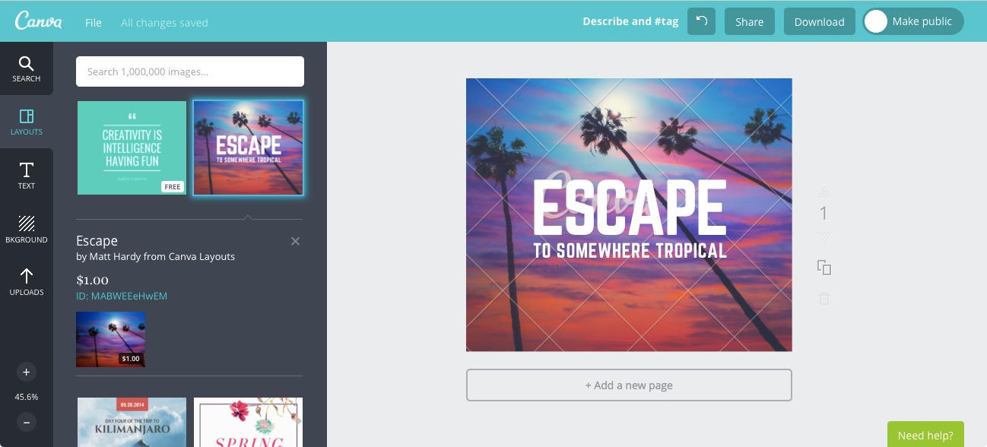This screenshot has height=447, width=987.
Task: Move page down with the down arrow
Action: [x=824, y=236]
